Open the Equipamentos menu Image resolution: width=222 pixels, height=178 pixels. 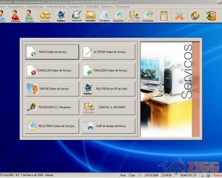16,7
